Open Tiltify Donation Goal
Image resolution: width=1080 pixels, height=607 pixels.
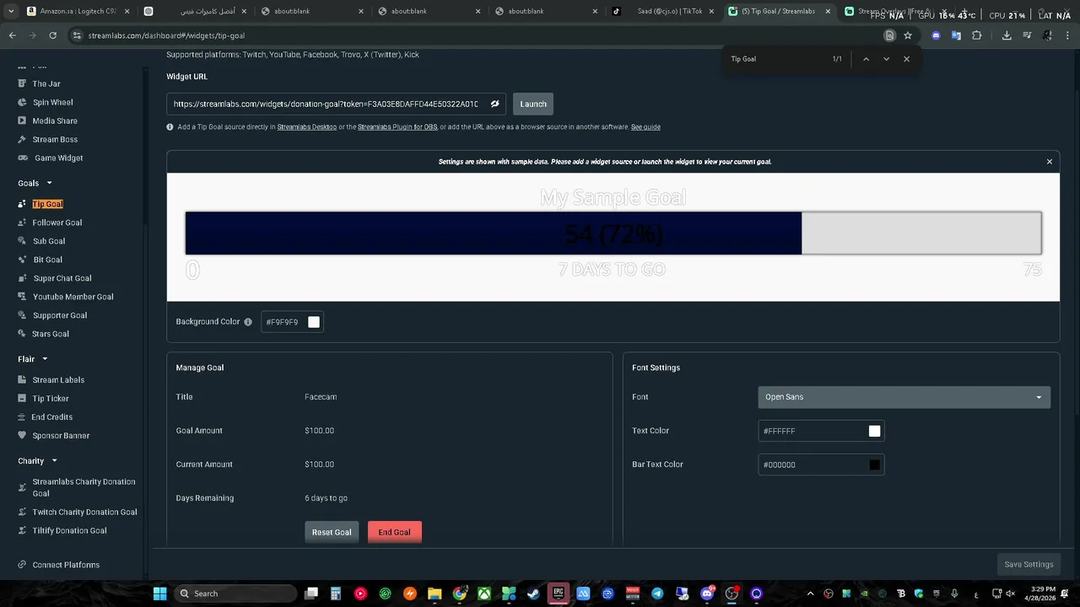coord(69,530)
